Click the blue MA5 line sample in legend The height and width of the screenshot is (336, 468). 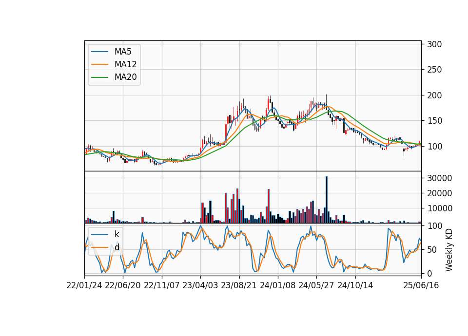coord(99,52)
